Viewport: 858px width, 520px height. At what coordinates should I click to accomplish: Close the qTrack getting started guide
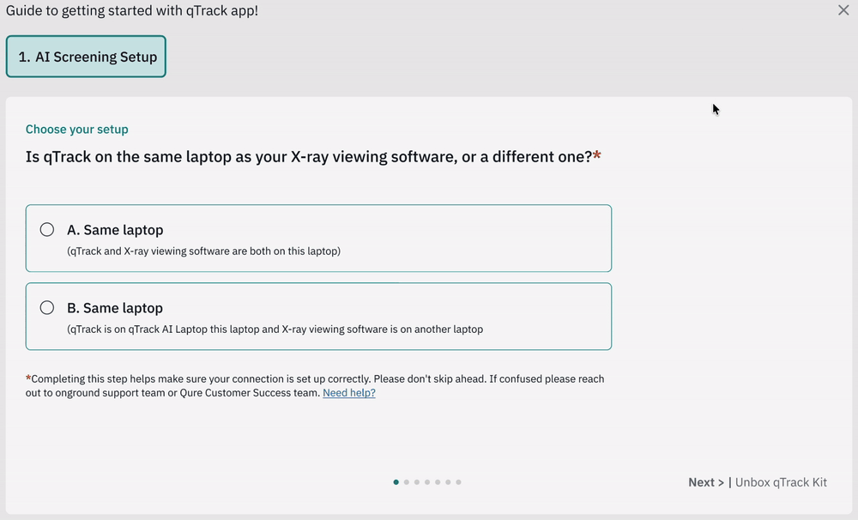click(x=843, y=9)
